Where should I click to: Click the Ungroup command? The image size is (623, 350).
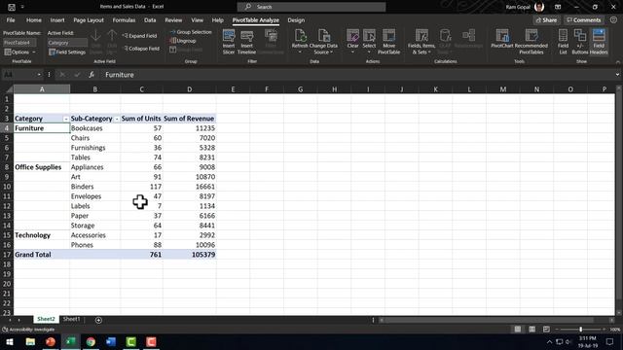(x=183, y=41)
